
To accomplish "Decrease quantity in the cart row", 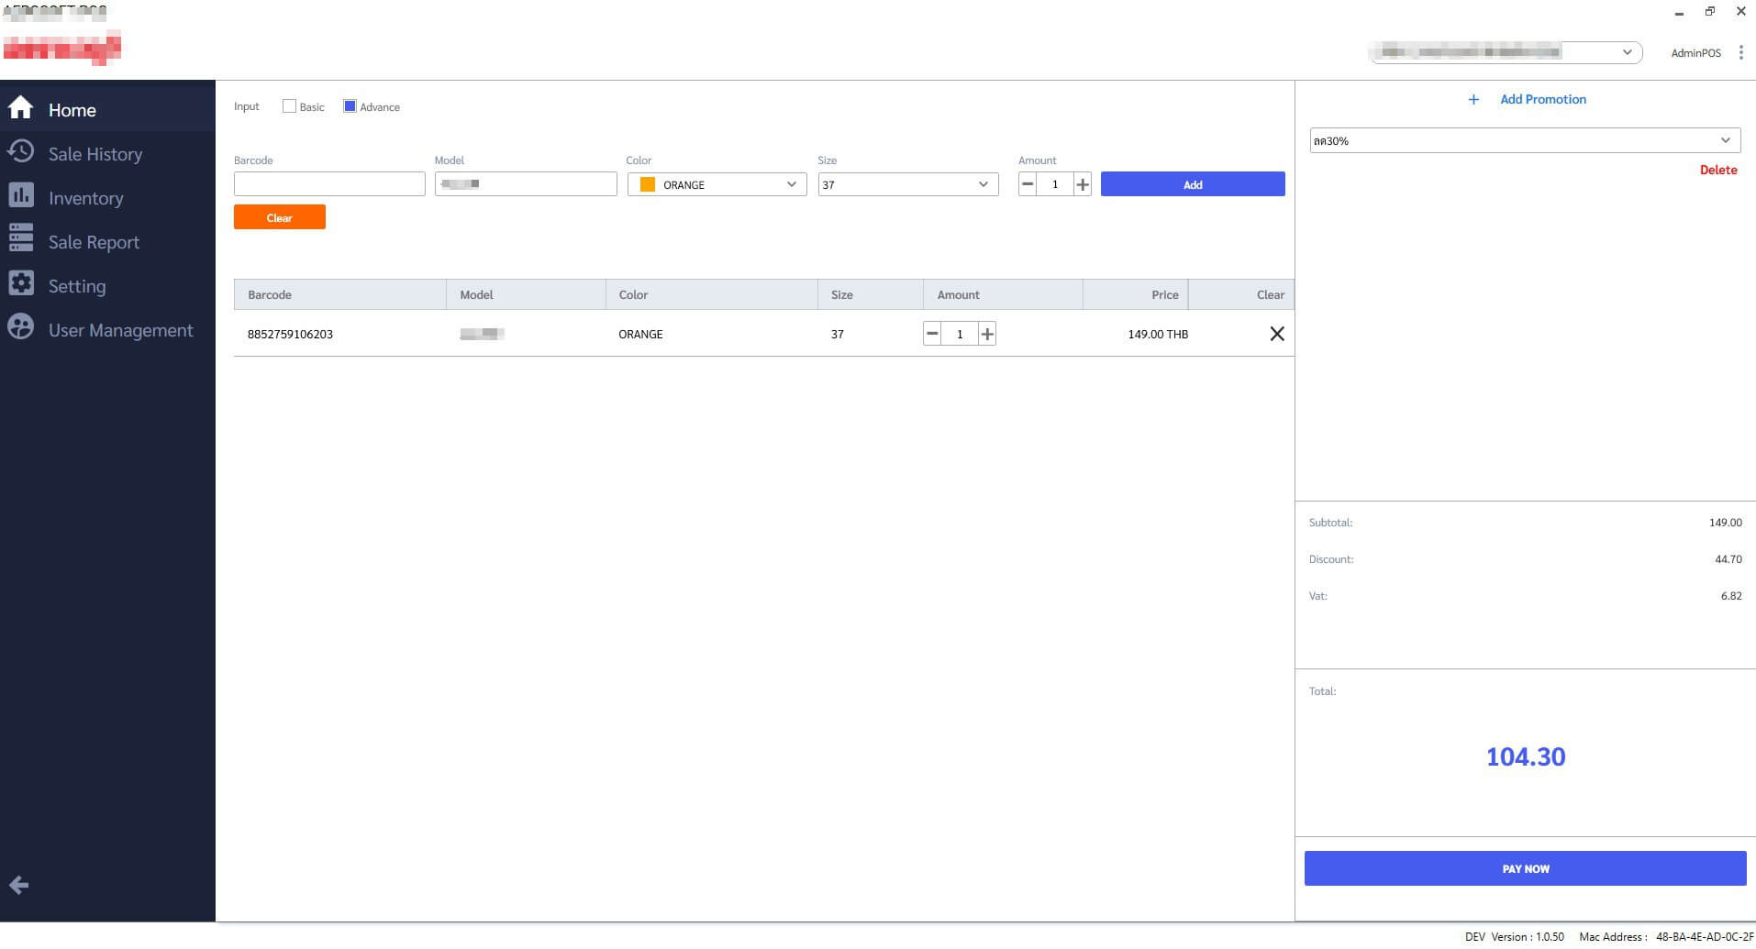I will pyautogui.click(x=932, y=334).
